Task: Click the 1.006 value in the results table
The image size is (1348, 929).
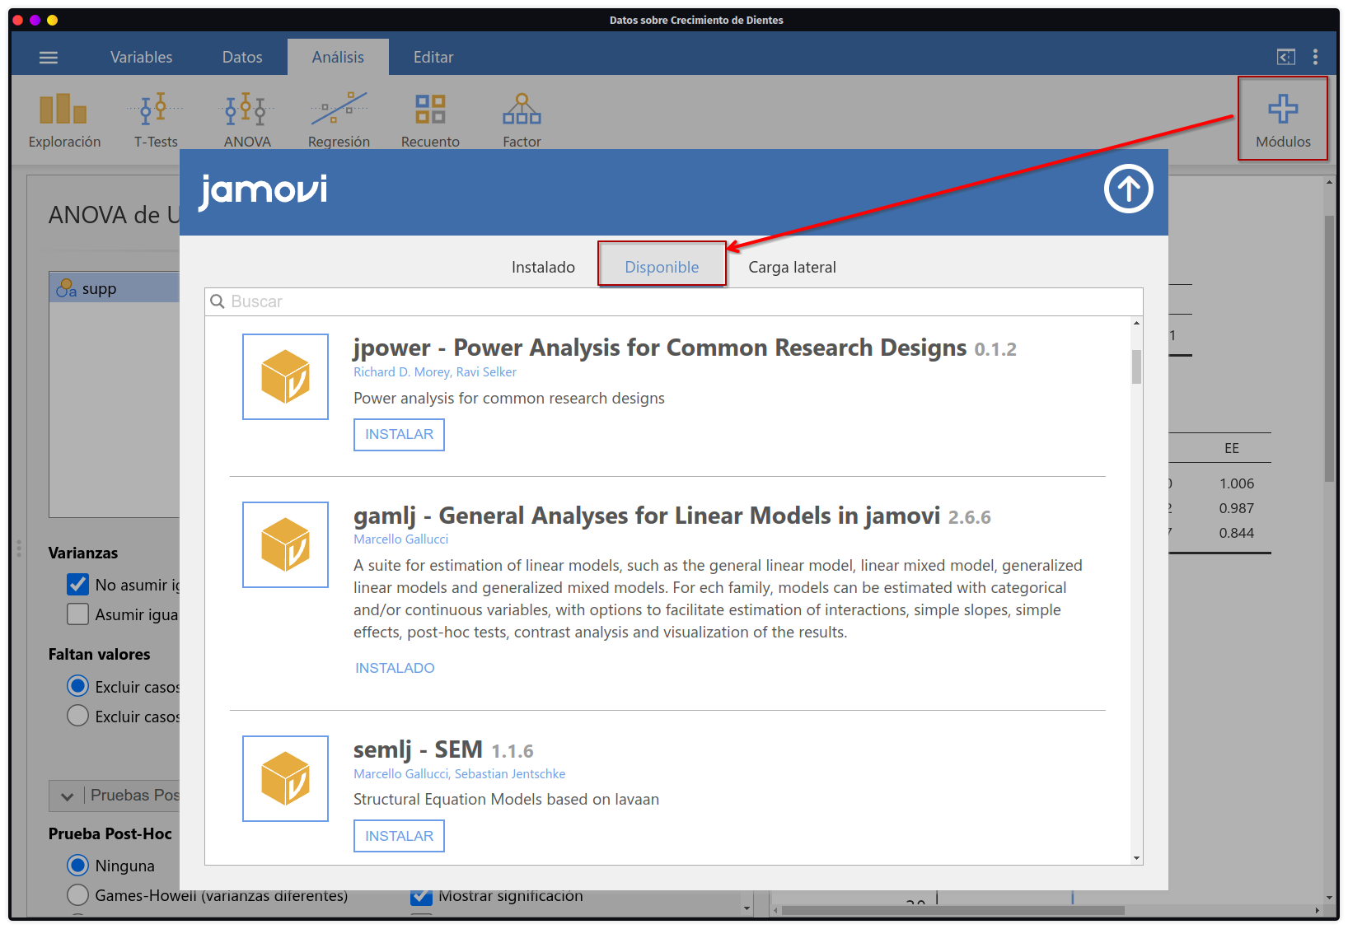Action: pyautogui.click(x=1236, y=483)
